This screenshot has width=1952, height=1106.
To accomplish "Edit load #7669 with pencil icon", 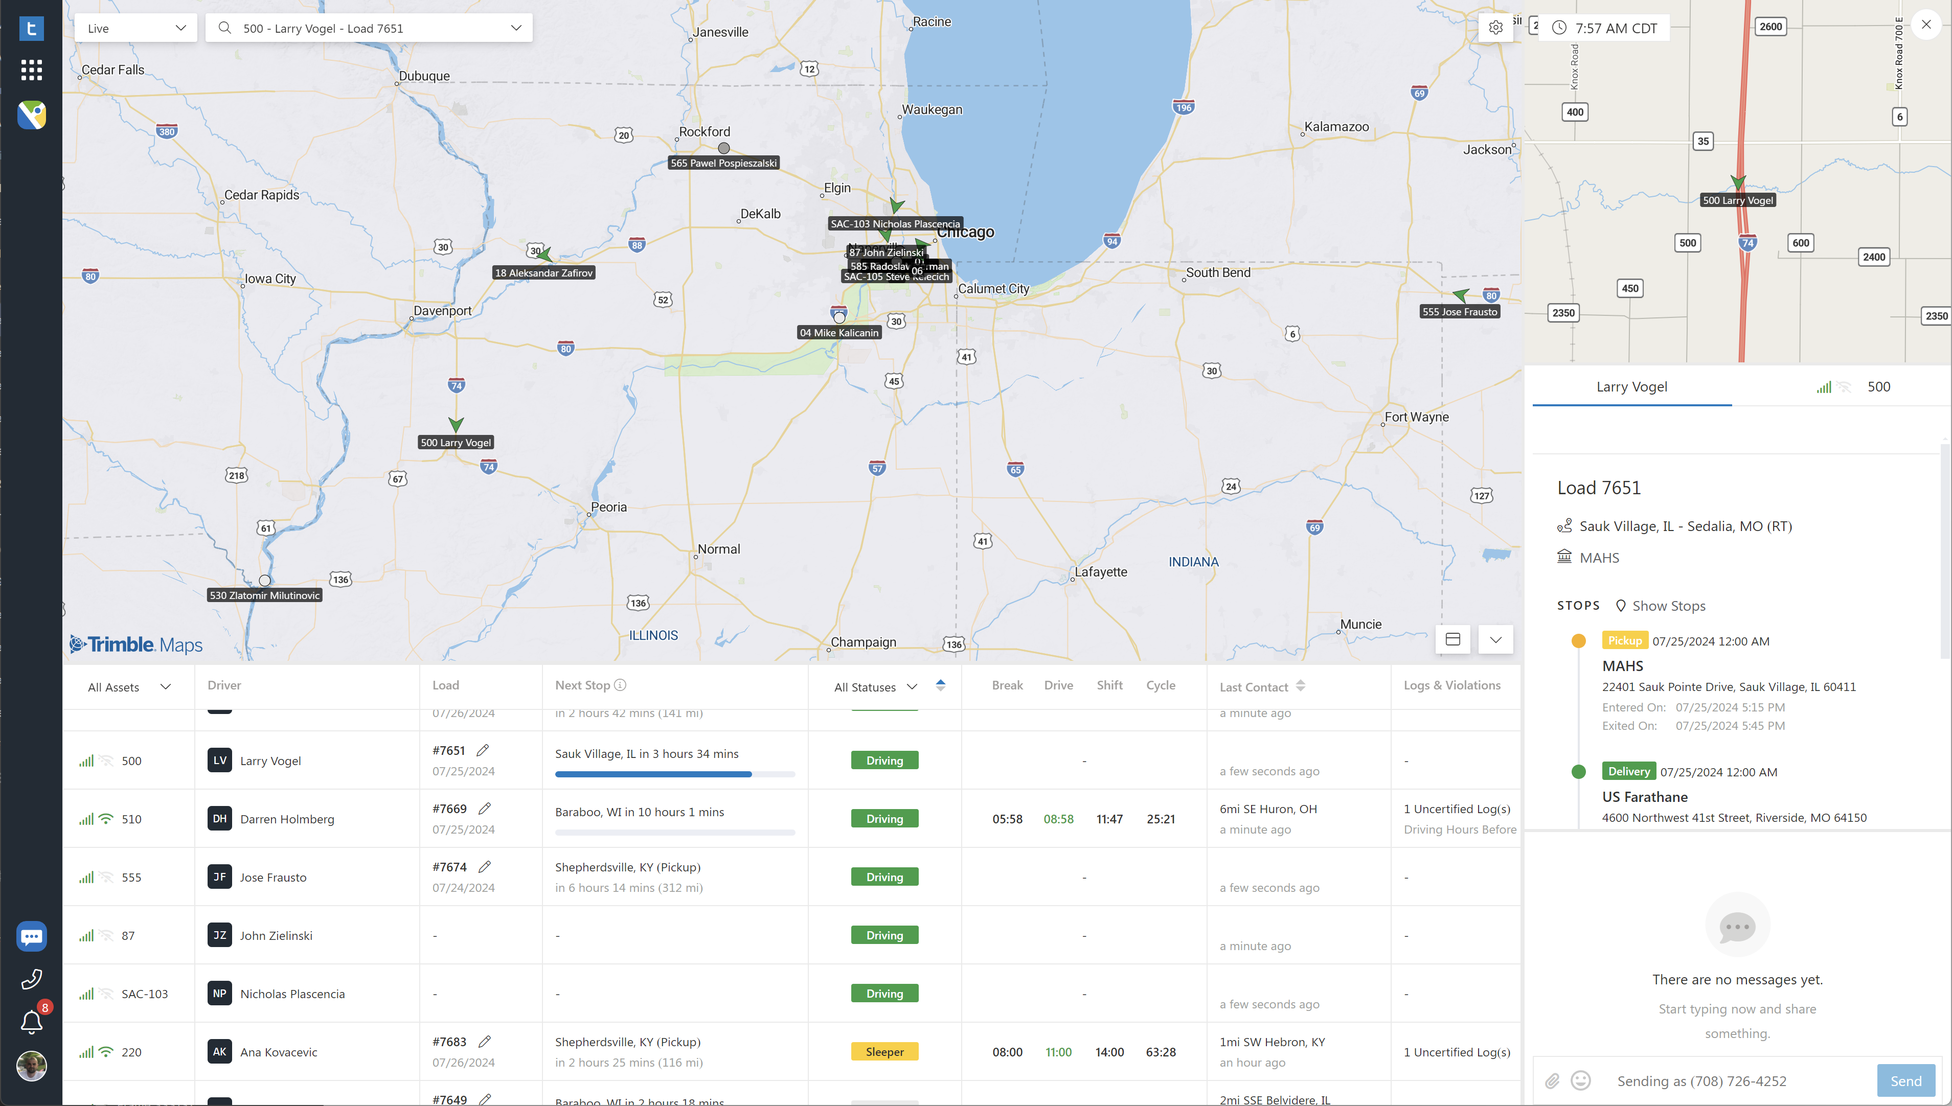I will (485, 809).
